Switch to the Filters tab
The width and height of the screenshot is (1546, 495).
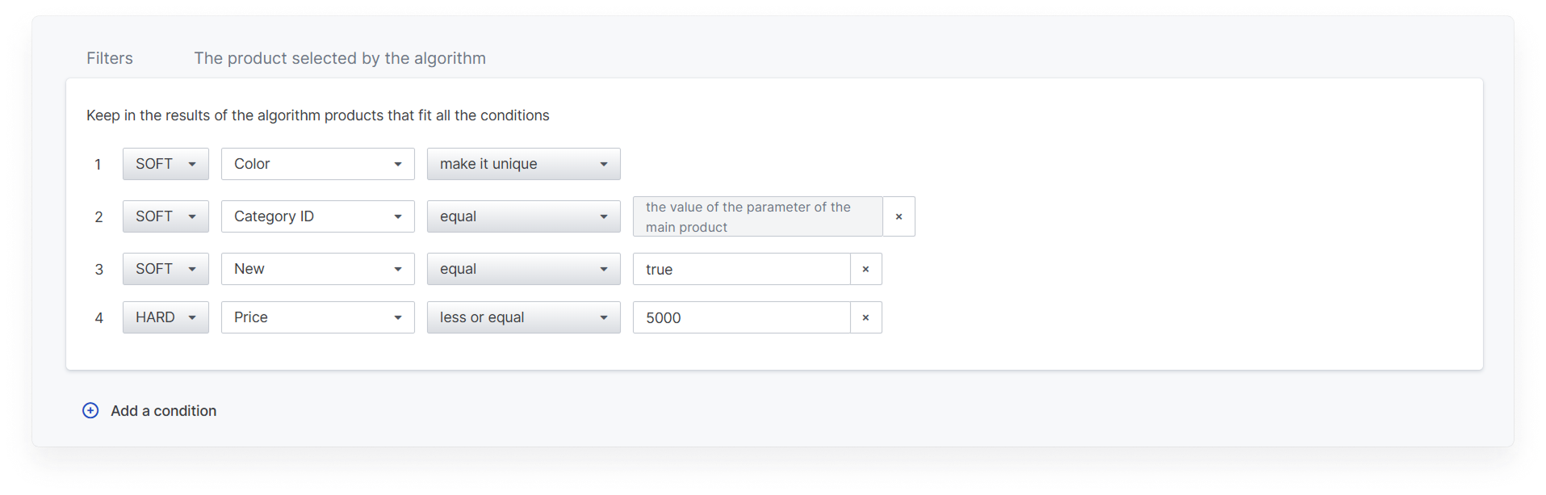[x=110, y=58]
